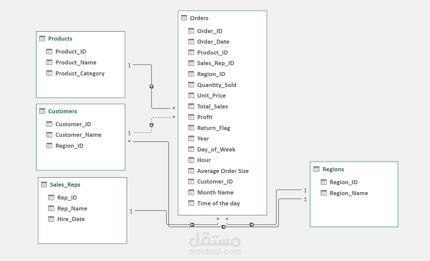The height and width of the screenshot is (261, 430).
Task: Click the Customers table header icon
Action: coord(42,111)
